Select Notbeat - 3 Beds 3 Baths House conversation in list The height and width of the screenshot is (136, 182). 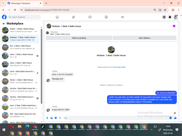pyautogui.click(x=20, y=39)
